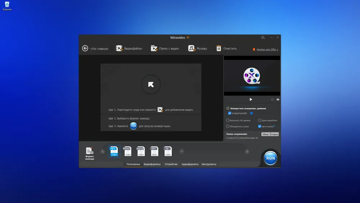Start conversion with the RUN button

270,158
